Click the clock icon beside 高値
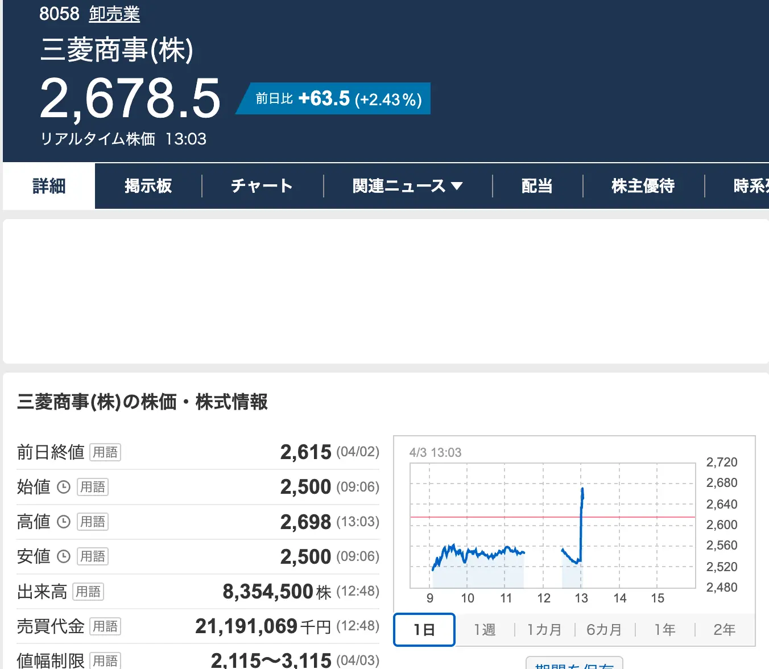Screen dimensions: 769x669 pyautogui.click(x=64, y=522)
